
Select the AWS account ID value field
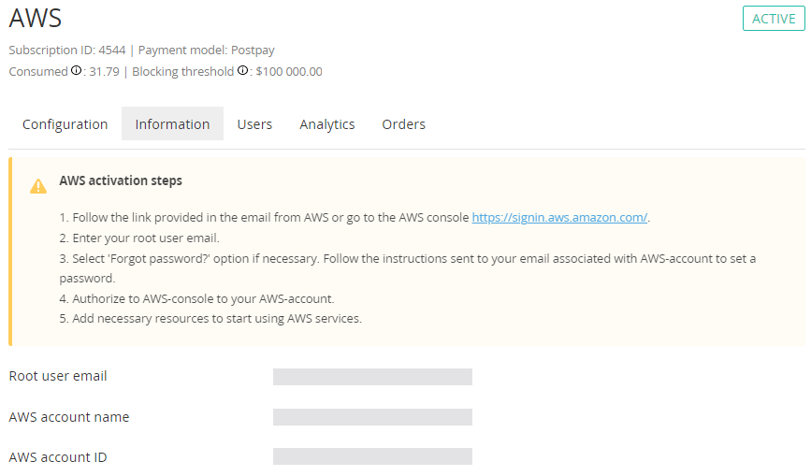tap(372, 456)
